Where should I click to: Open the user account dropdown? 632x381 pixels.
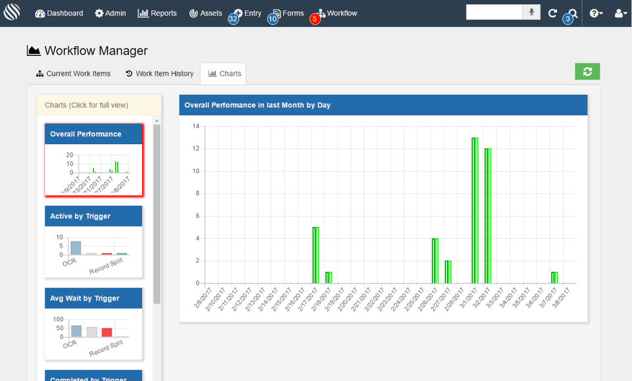620,13
